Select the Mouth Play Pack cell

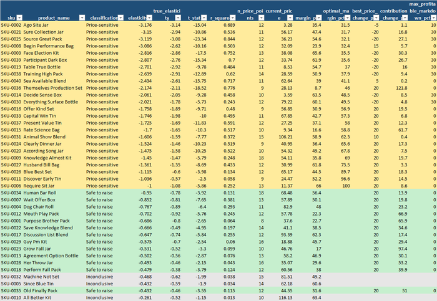tap(54, 214)
